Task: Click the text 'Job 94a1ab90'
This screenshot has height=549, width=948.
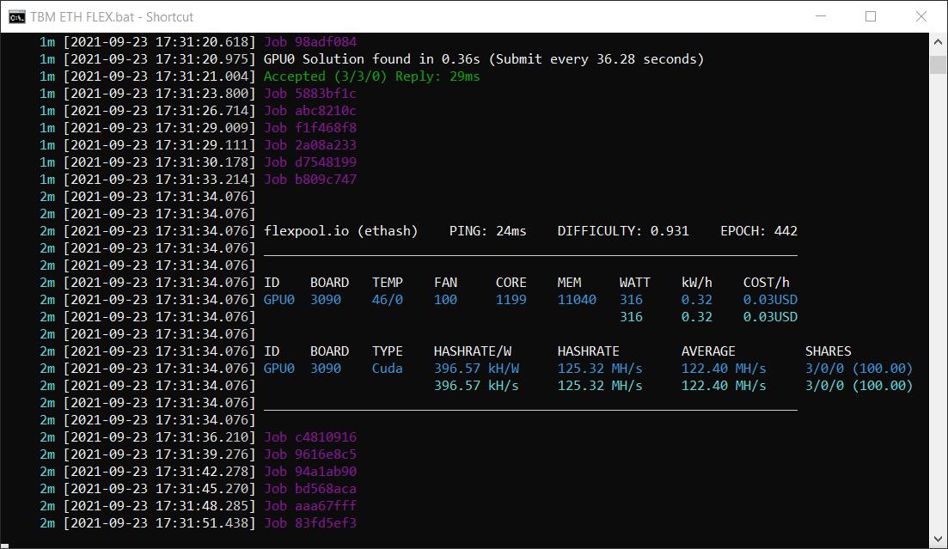Action: 310,472
